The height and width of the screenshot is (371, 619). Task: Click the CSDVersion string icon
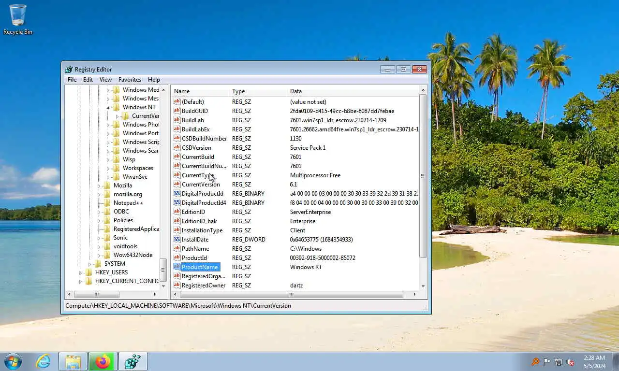(177, 148)
